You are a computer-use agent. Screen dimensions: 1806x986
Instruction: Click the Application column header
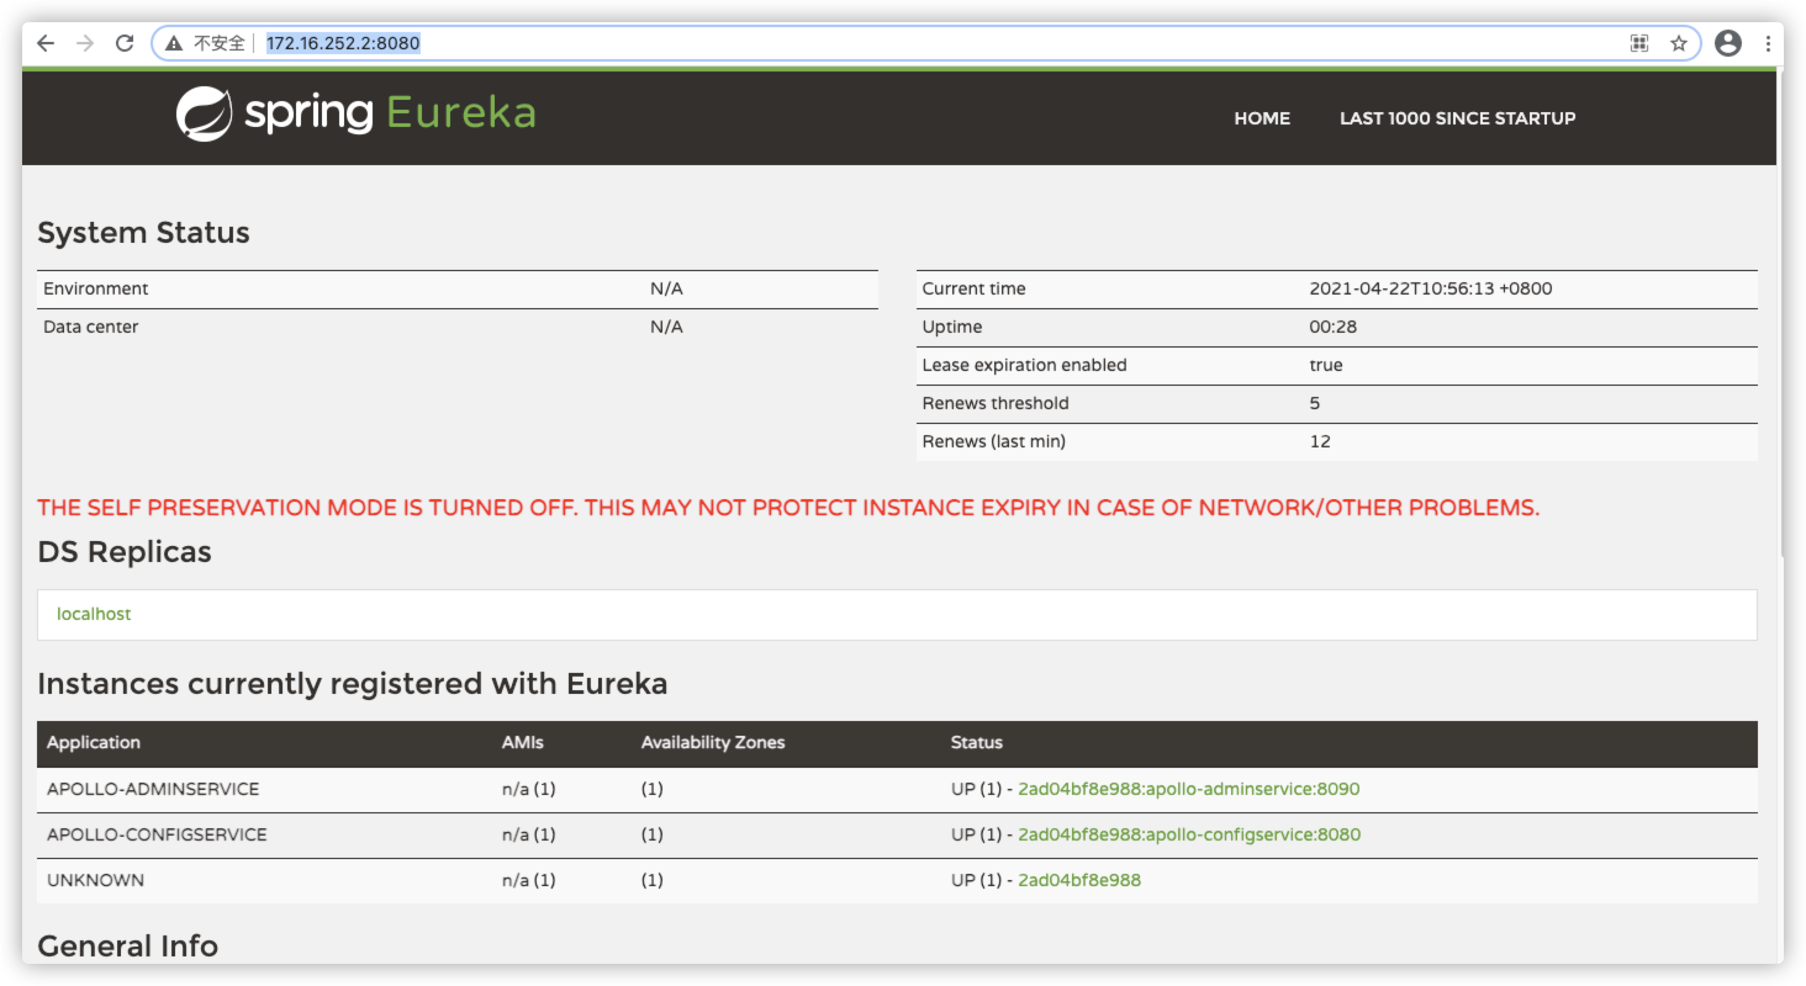click(x=93, y=743)
